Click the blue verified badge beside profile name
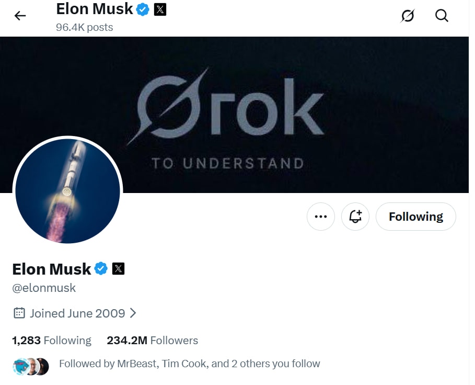The width and height of the screenshot is (475, 385). (101, 269)
